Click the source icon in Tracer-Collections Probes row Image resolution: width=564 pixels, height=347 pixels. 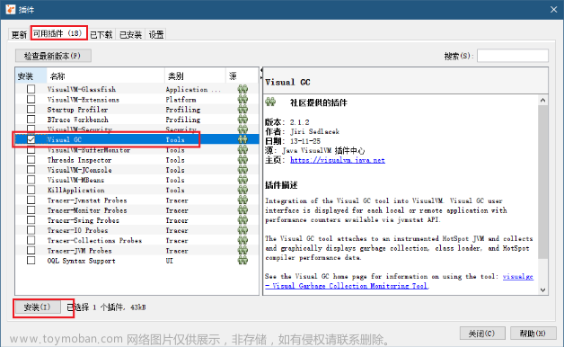pos(242,240)
